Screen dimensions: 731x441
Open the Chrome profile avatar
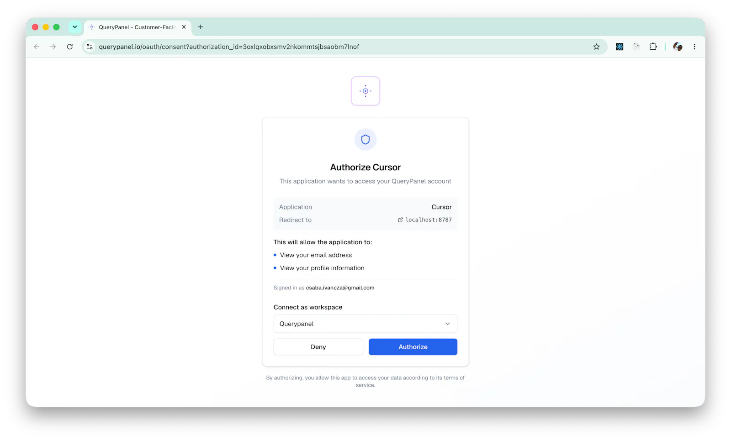(678, 47)
